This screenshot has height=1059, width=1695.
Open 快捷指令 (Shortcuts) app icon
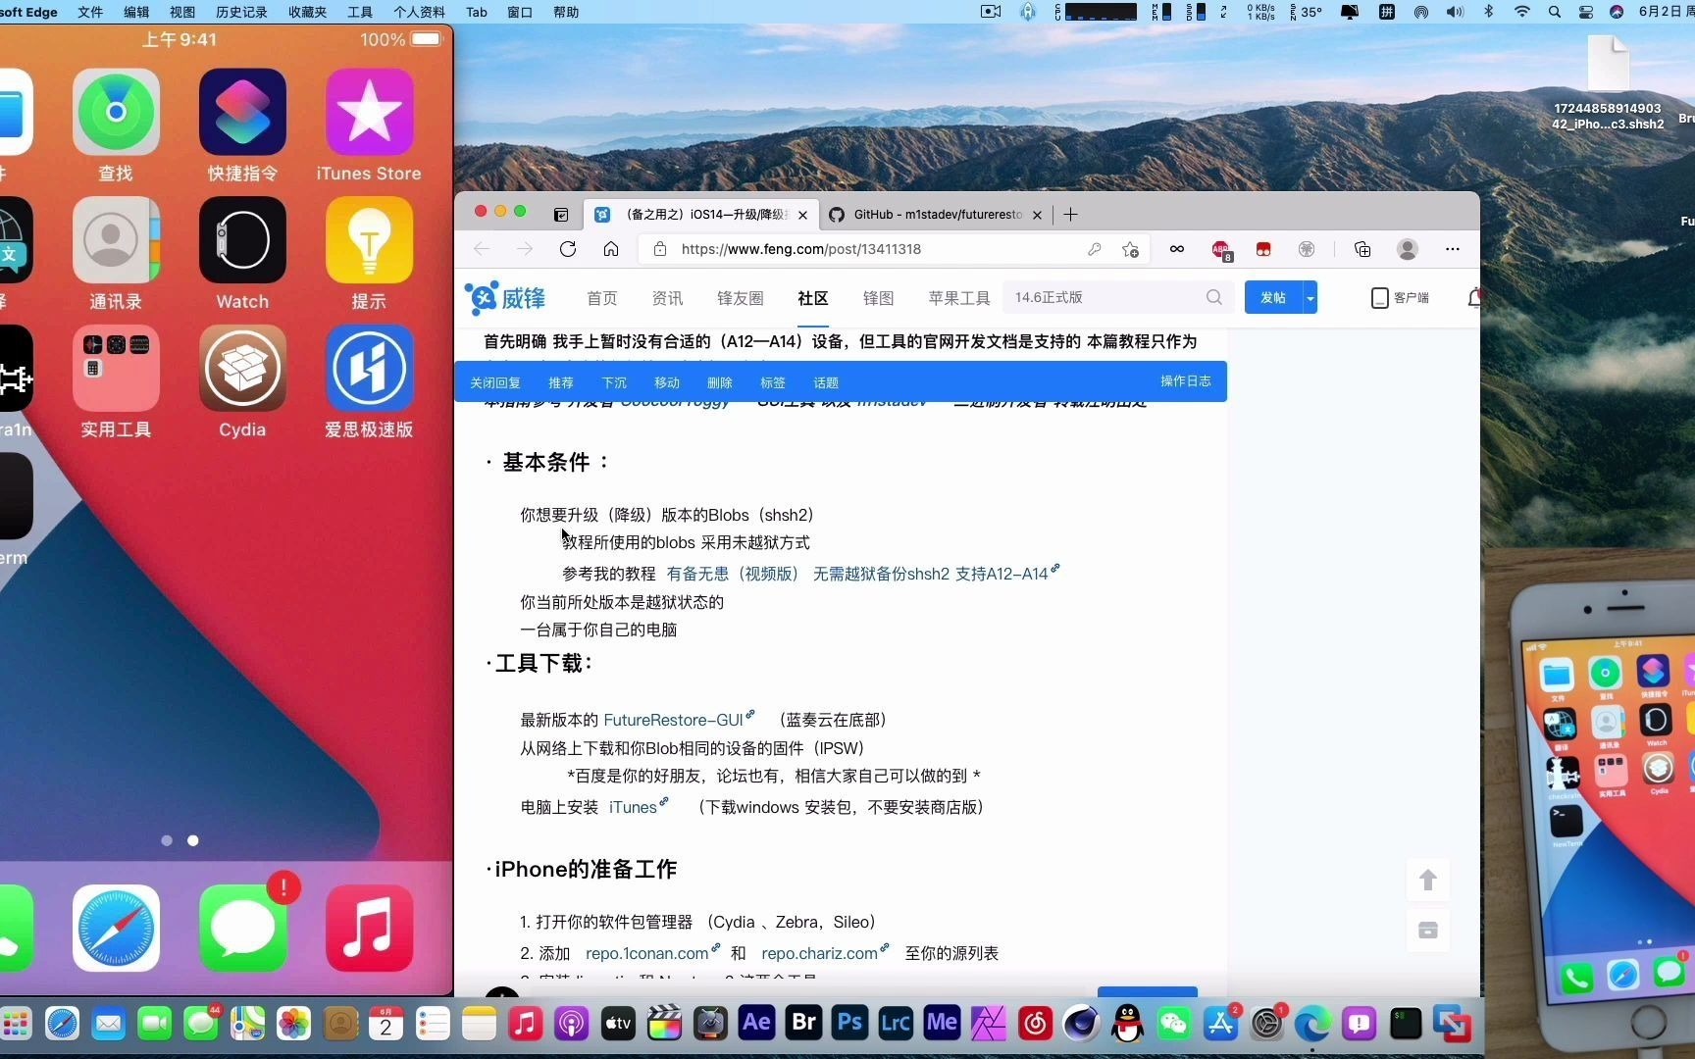point(242,112)
